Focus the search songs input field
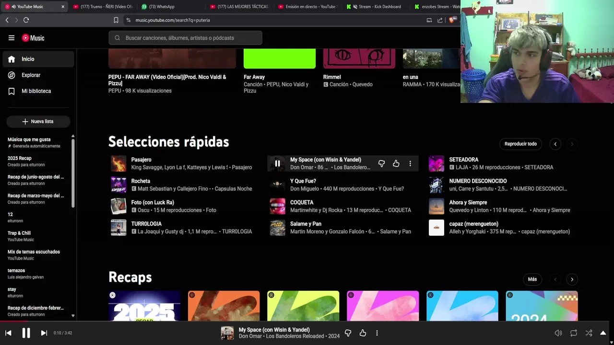614x345 pixels. pos(185,38)
